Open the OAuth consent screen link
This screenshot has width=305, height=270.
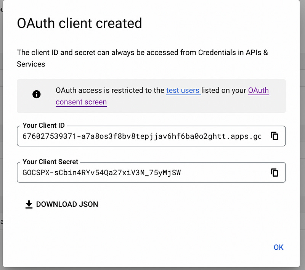tap(81, 102)
